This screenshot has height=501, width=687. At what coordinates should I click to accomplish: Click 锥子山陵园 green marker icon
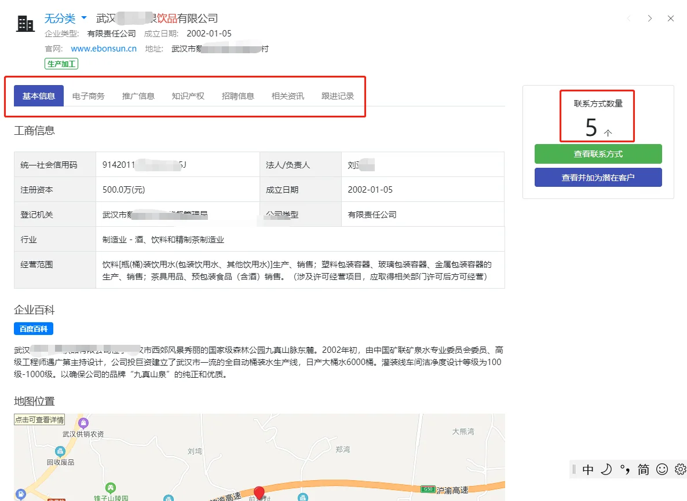[111, 488]
